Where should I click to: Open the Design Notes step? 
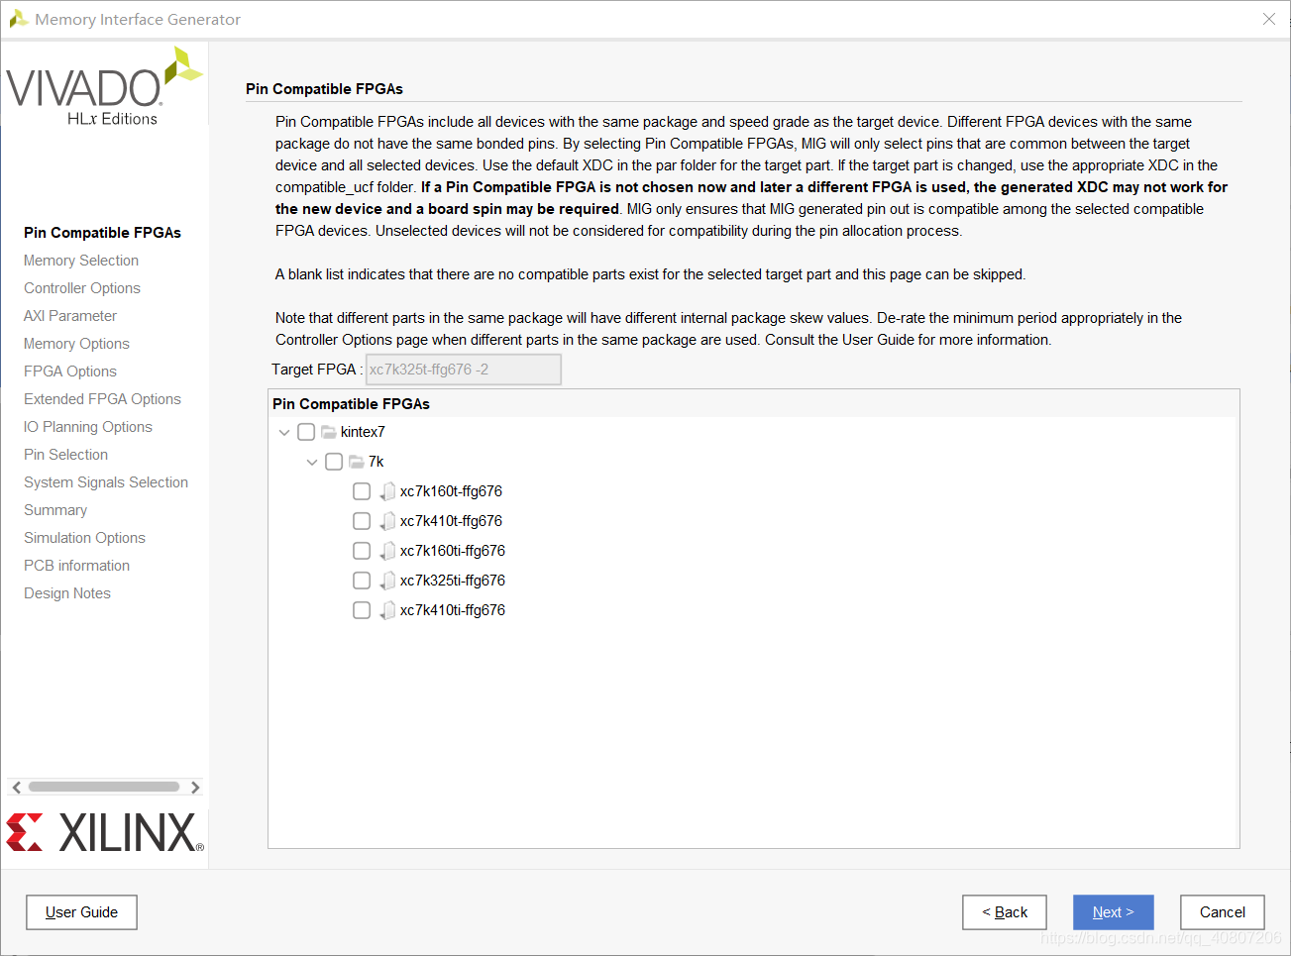click(x=67, y=593)
